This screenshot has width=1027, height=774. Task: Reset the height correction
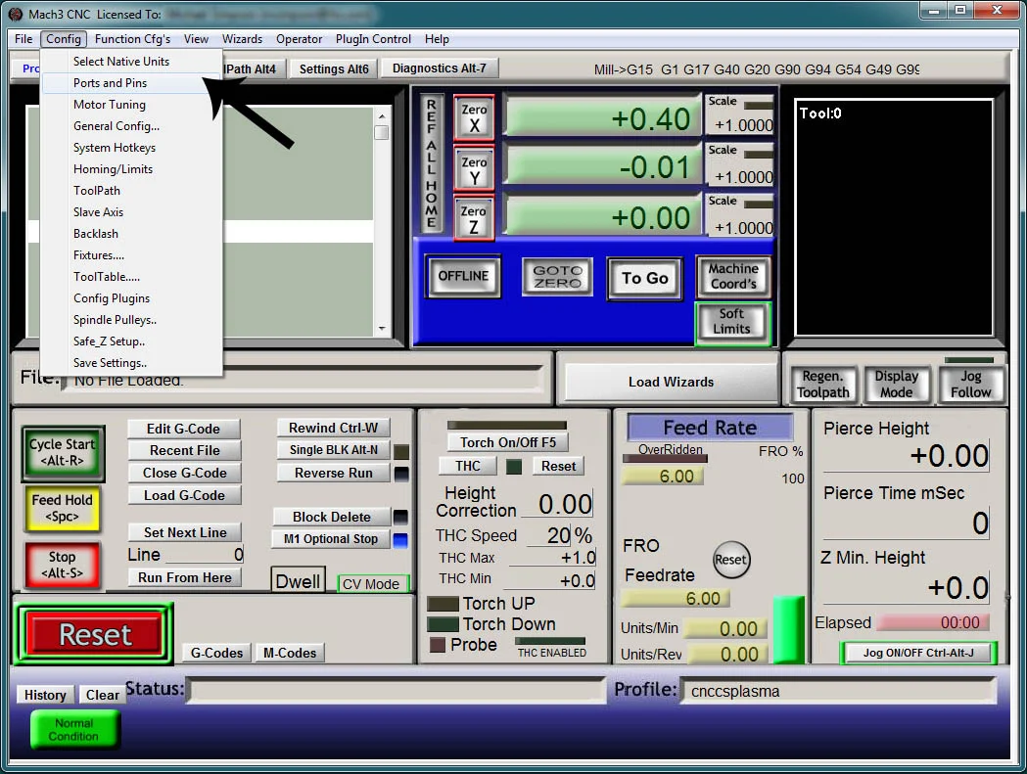point(559,466)
